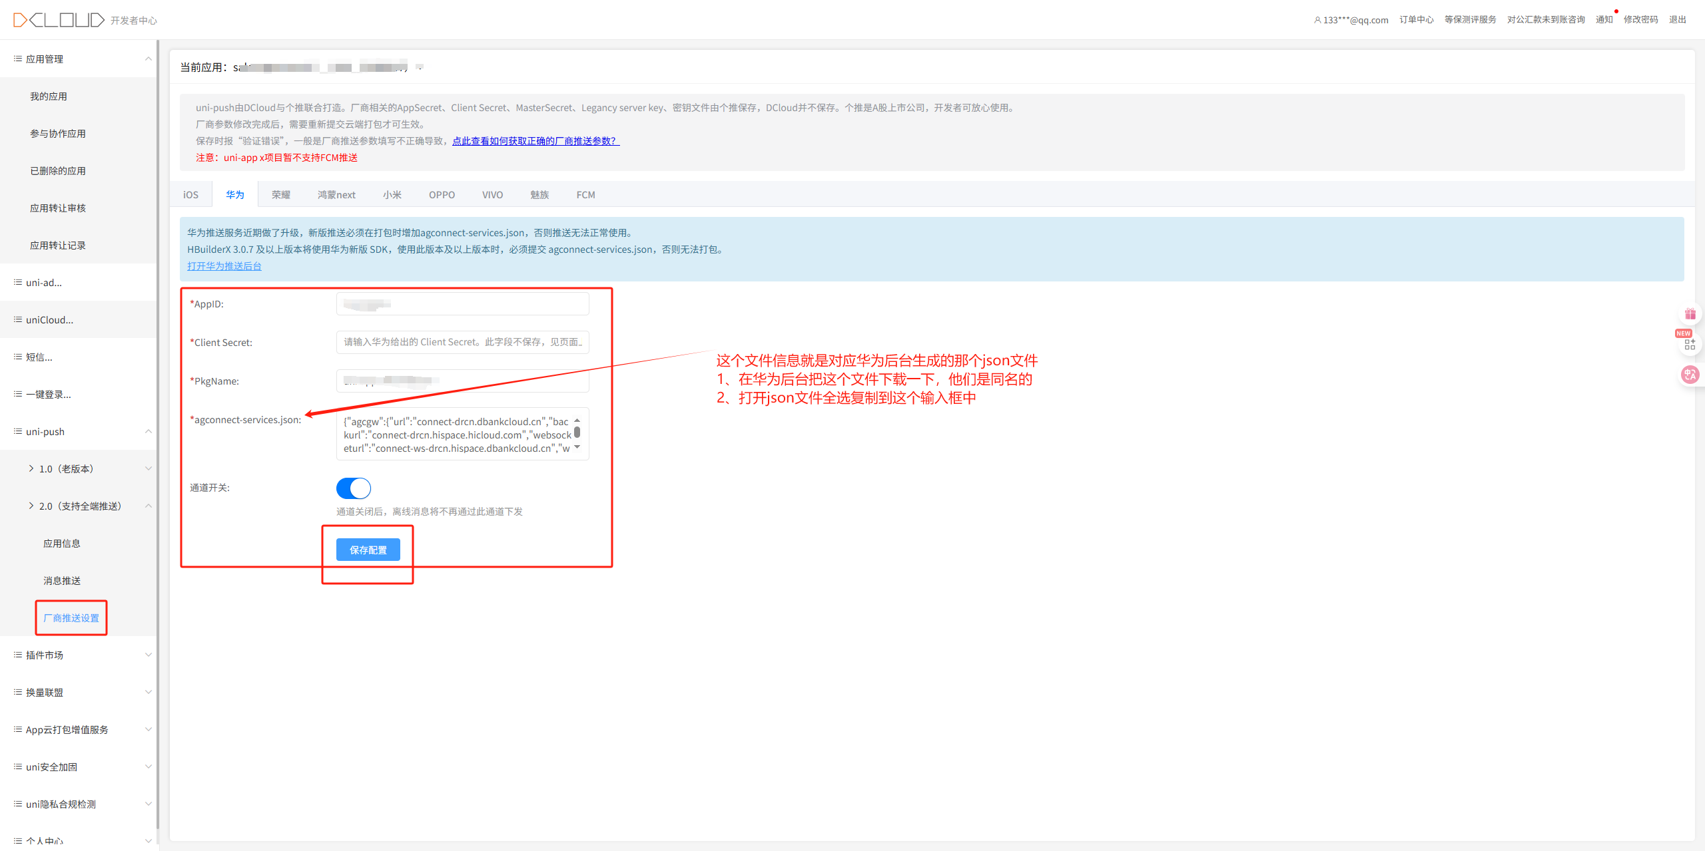This screenshot has width=1705, height=851.
Task: Open 应用转让记录 in sidebar
Action: click(x=58, y=245)
